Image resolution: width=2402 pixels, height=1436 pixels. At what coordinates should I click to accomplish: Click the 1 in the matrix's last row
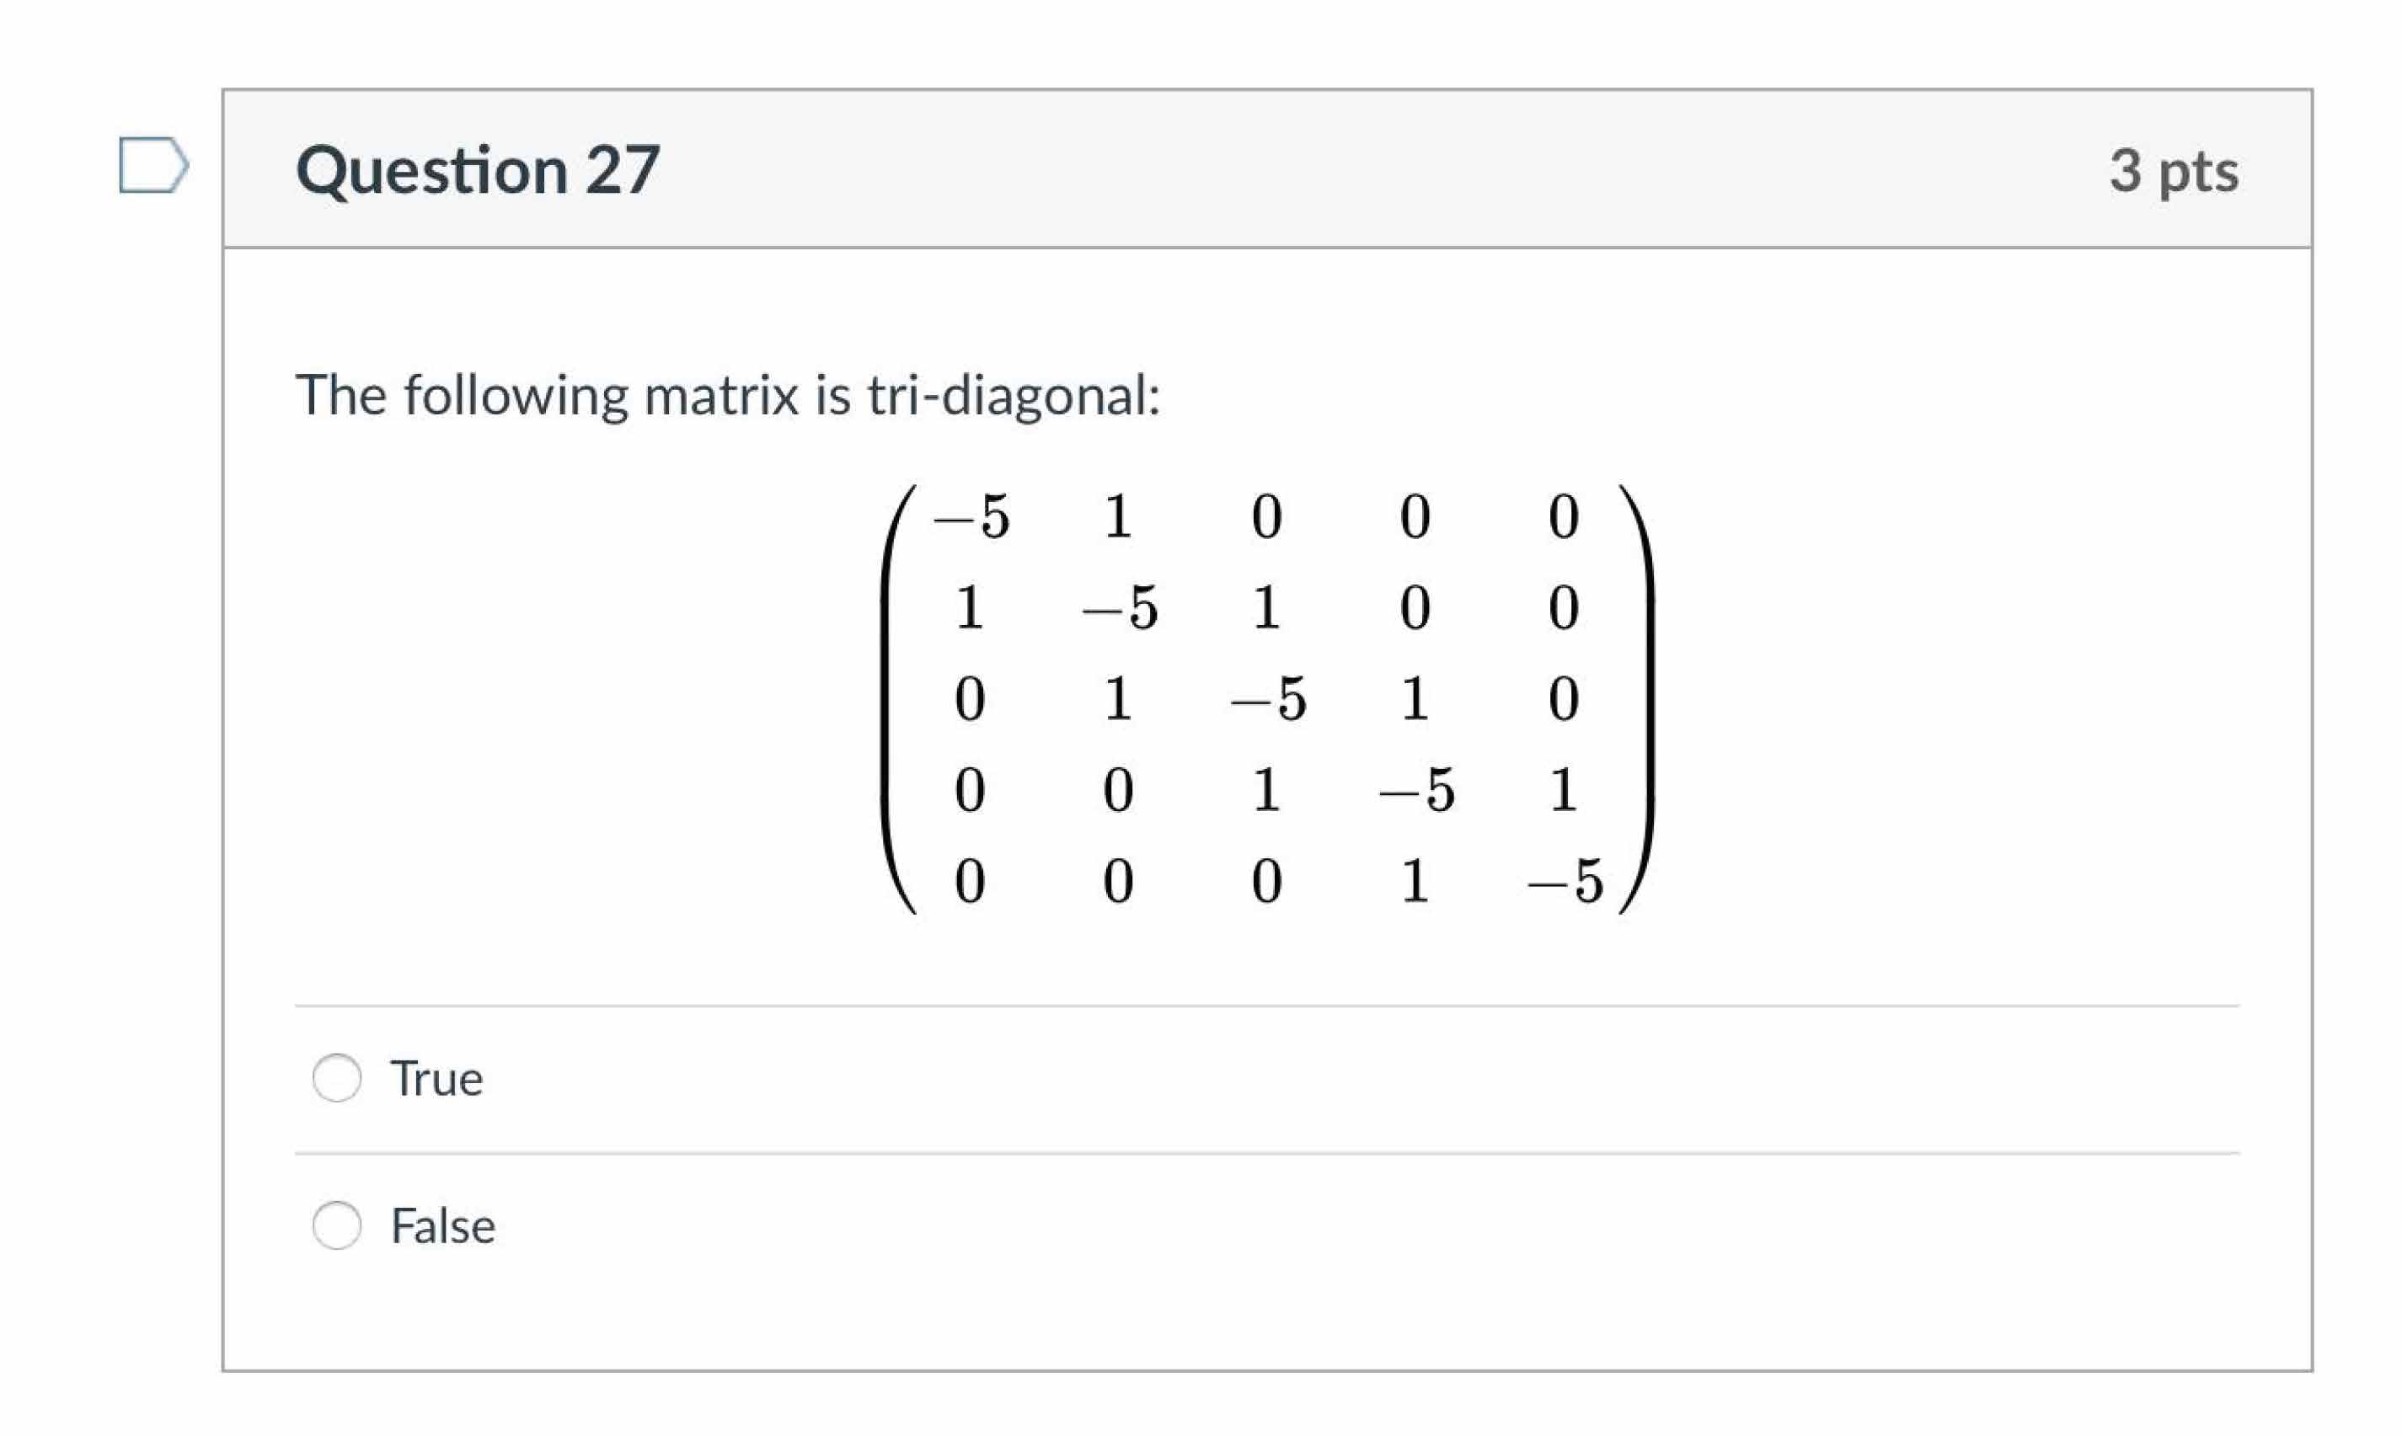point(1415,882)
